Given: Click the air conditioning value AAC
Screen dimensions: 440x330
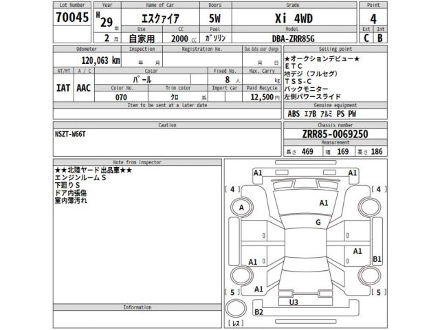Looking at the screenshot, I should click(x=83, y=88).
